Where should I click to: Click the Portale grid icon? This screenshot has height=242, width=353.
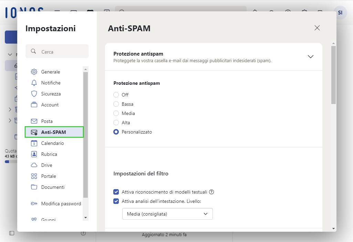[34, 176]
